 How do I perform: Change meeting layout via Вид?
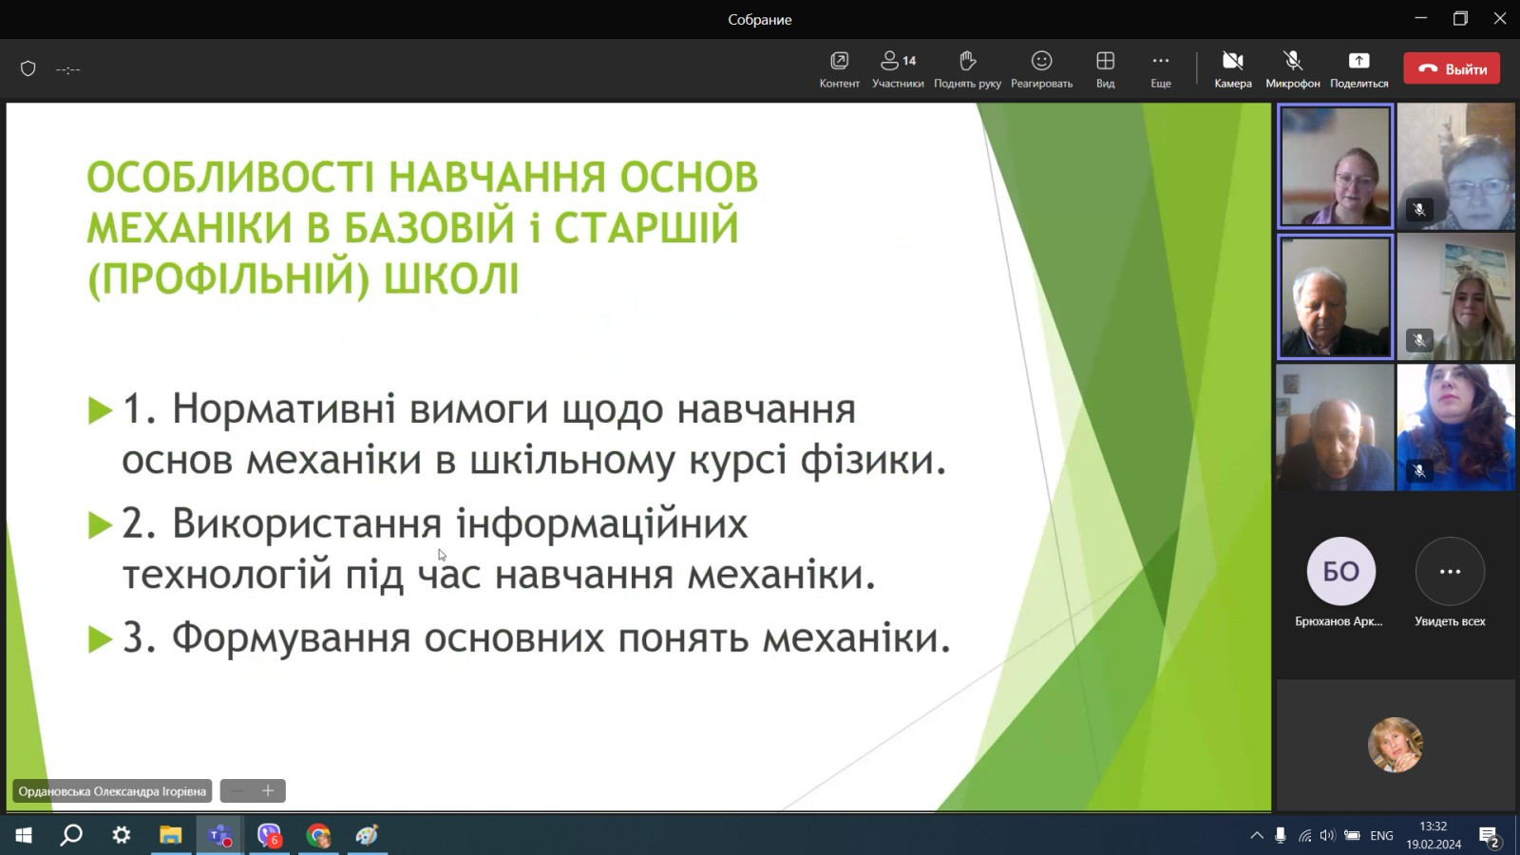pos(1105,69)
